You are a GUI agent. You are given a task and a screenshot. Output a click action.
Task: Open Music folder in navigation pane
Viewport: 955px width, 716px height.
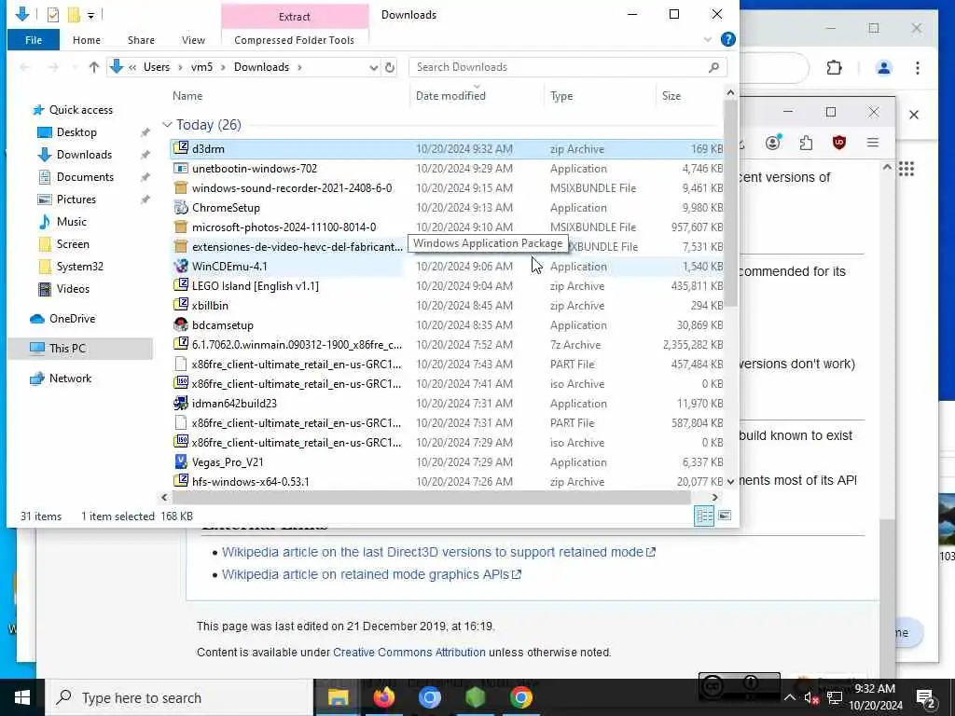(x=71, y=222)
